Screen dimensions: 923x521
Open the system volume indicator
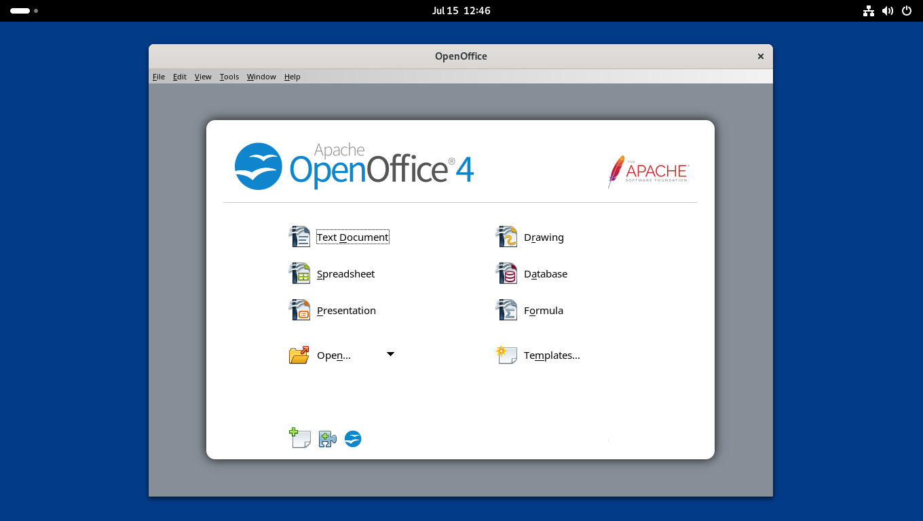click(x=888, y=11)
